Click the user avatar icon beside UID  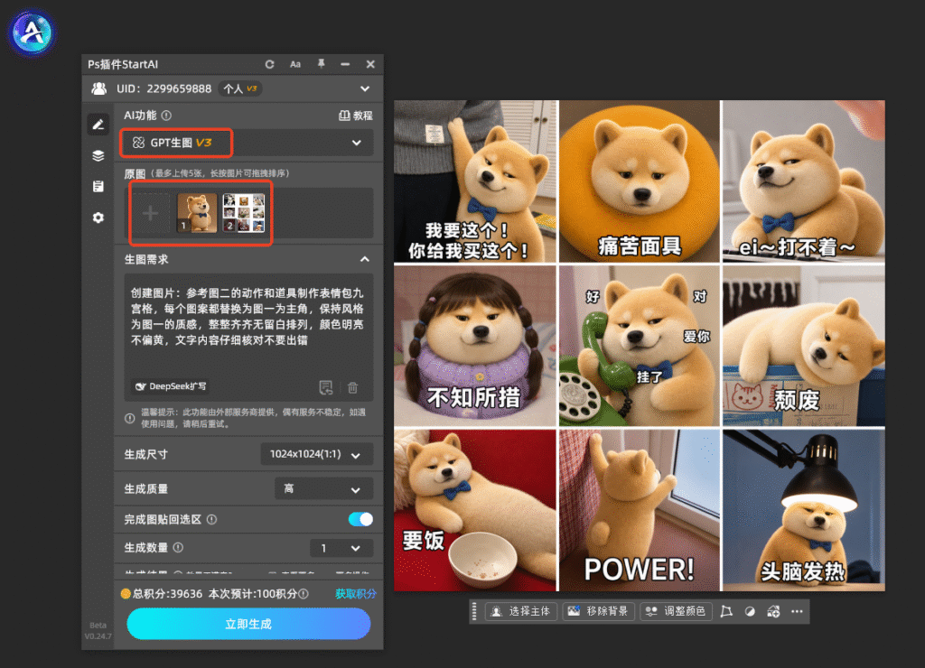coord(99,89)
